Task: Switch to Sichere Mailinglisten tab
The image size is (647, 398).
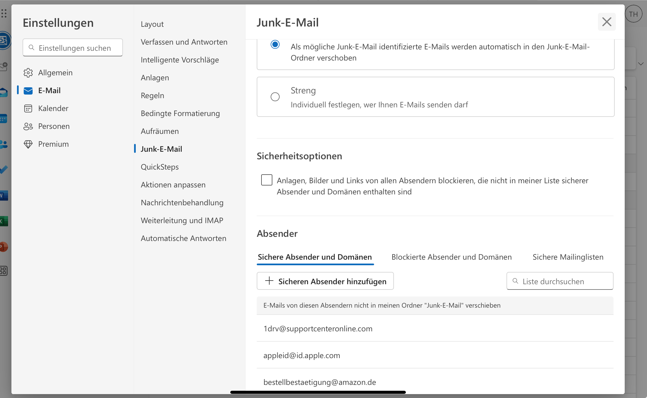Action: [x=568, y=257]
